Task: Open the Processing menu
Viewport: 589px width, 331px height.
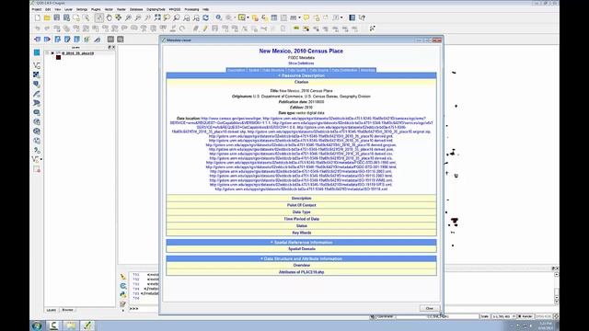Action: click(x=191, y=9)
